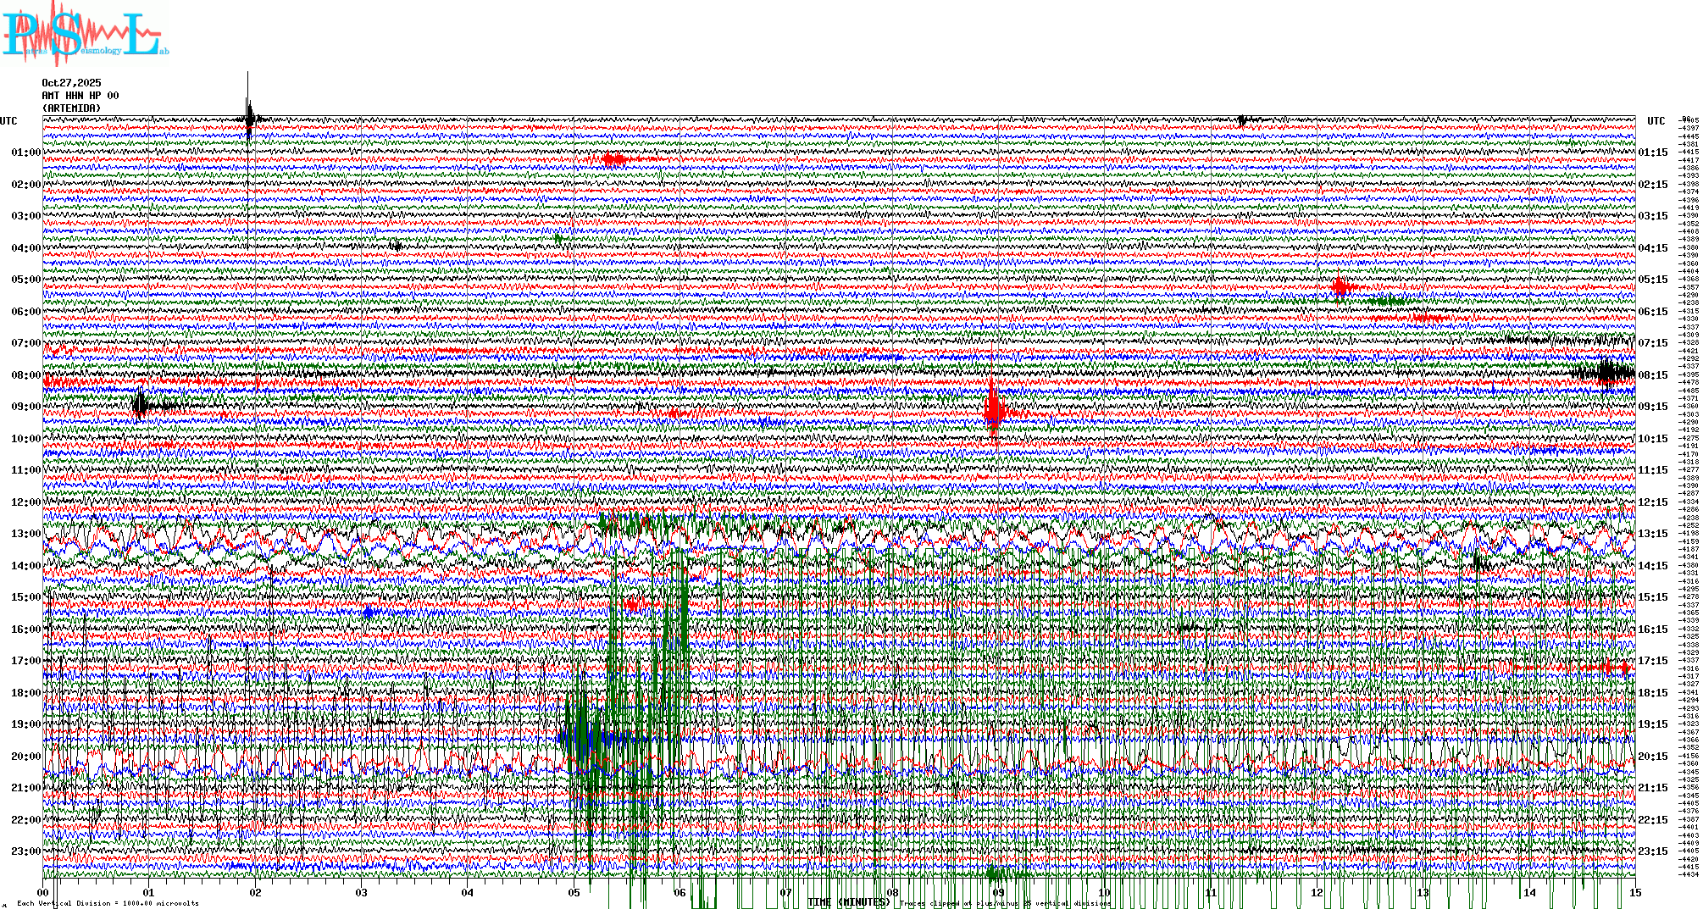Click the 23:15 time label on right

pos(1652,851)
